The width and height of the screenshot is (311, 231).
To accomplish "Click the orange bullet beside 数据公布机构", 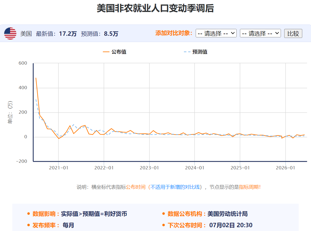I will click(164, 214).
